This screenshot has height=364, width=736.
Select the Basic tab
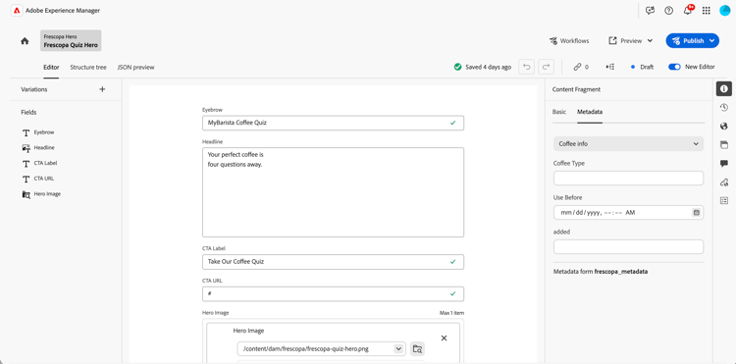pos(559,112)
